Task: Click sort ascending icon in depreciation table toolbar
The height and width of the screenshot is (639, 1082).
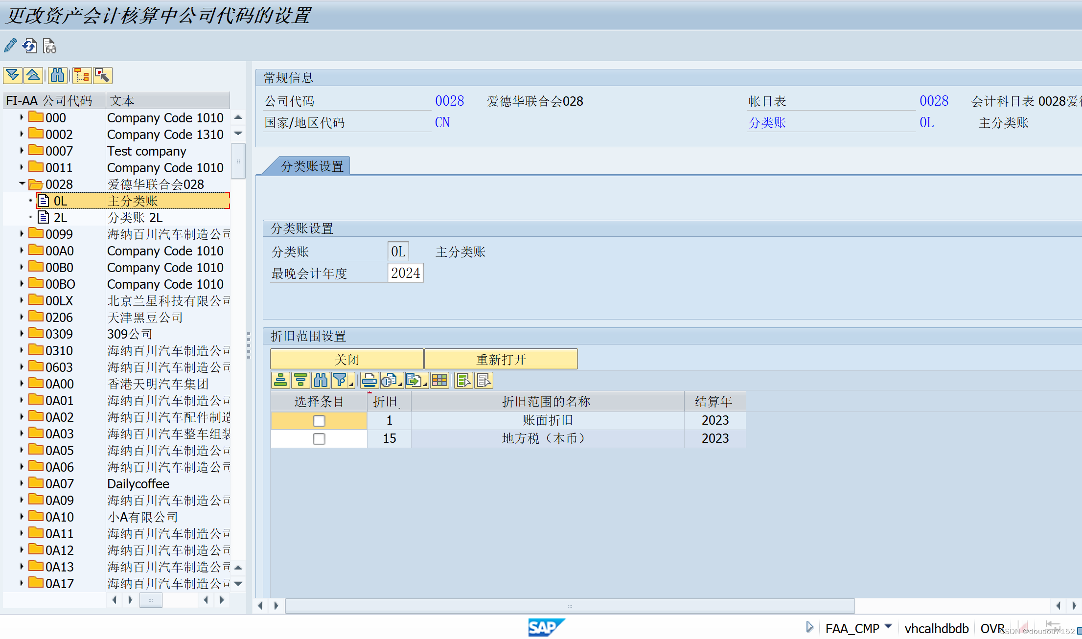Action: tap(280, 380)
